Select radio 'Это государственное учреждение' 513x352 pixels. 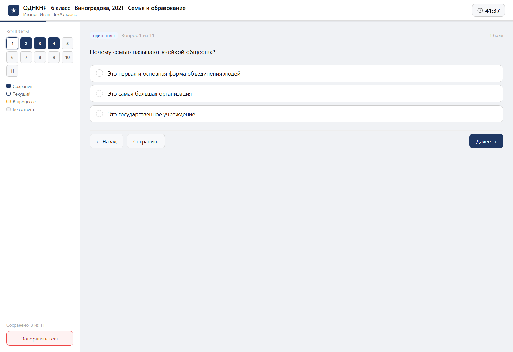point(99,114)
